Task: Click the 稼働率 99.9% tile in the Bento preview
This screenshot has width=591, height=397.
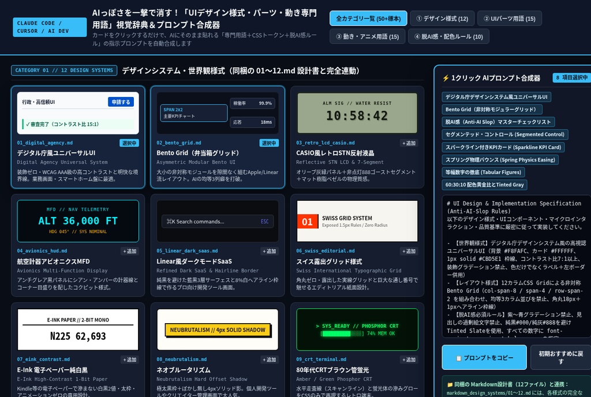Action: click(253, 103)
